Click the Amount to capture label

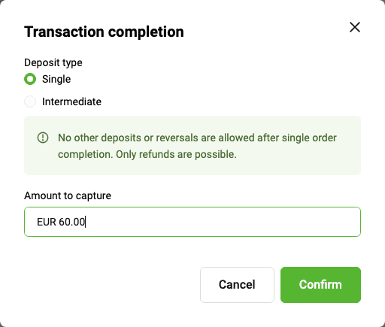pos(68,195)
